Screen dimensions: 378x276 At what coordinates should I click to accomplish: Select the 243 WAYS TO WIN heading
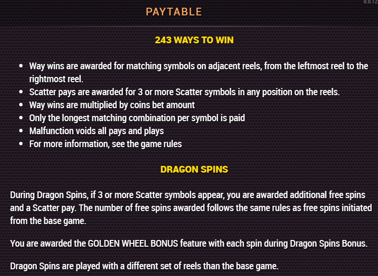click(x=194, y=40)
